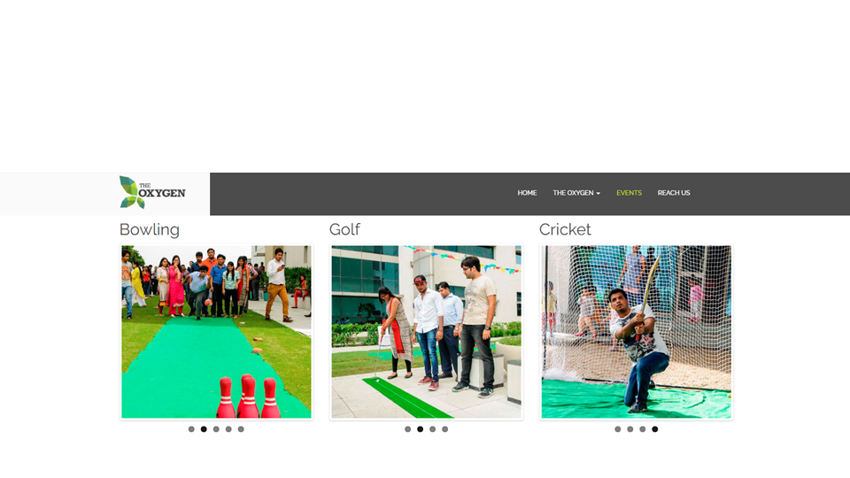Expand THE OXYGEN dropdown menu

[576, 193]
